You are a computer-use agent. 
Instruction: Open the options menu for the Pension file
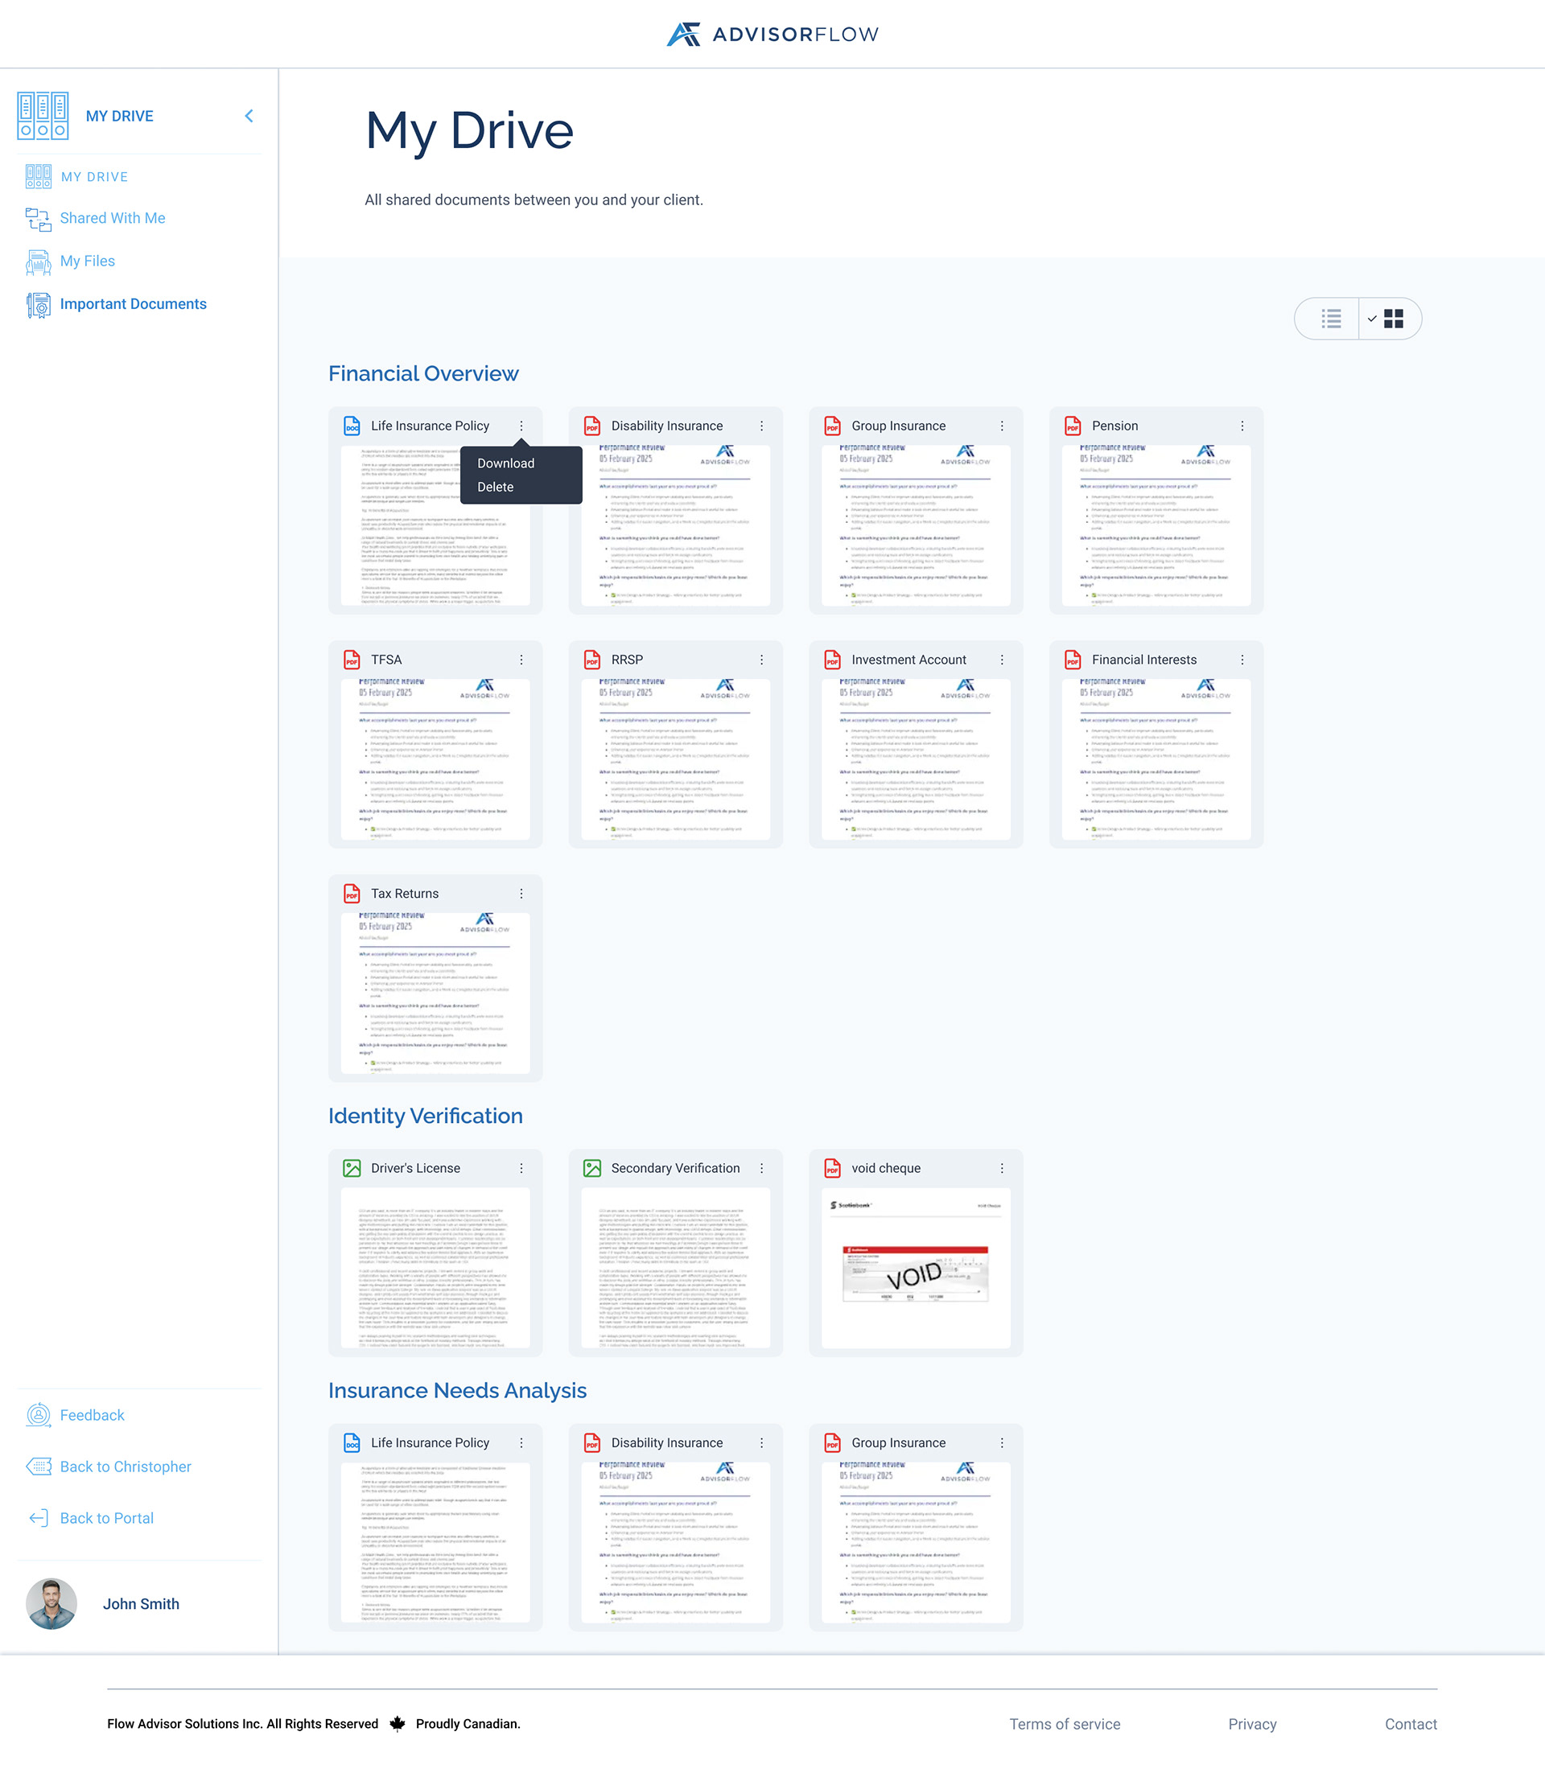[x=1242, y=426]
